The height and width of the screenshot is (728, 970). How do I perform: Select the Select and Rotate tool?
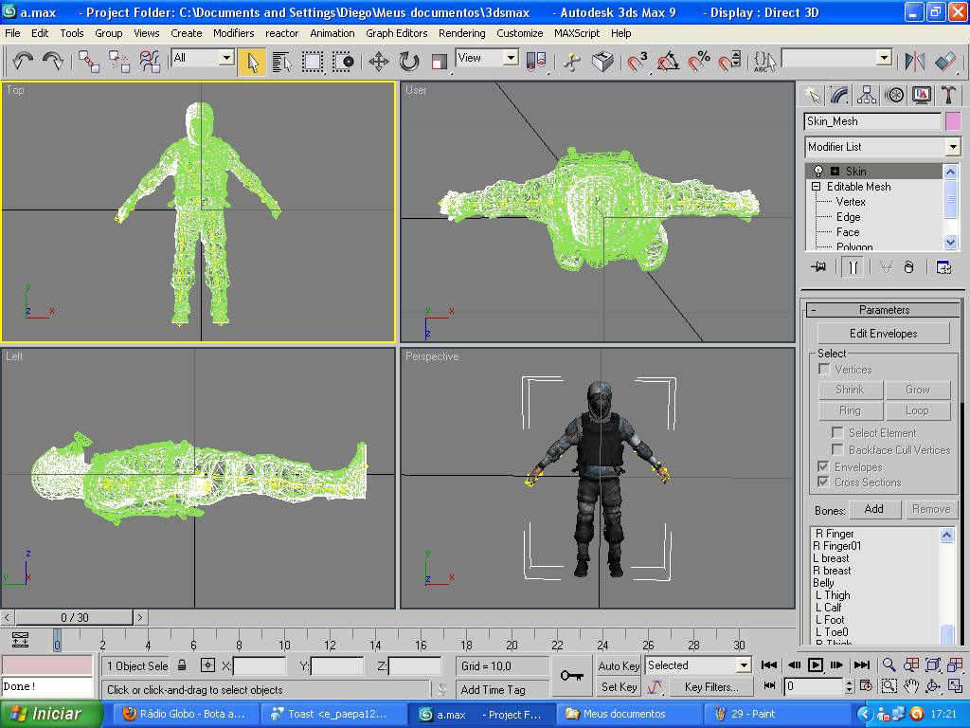coord(409,62)
